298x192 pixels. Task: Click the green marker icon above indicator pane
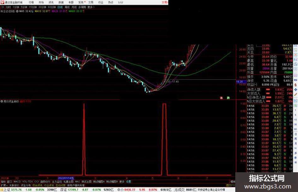tap(228, 98)
